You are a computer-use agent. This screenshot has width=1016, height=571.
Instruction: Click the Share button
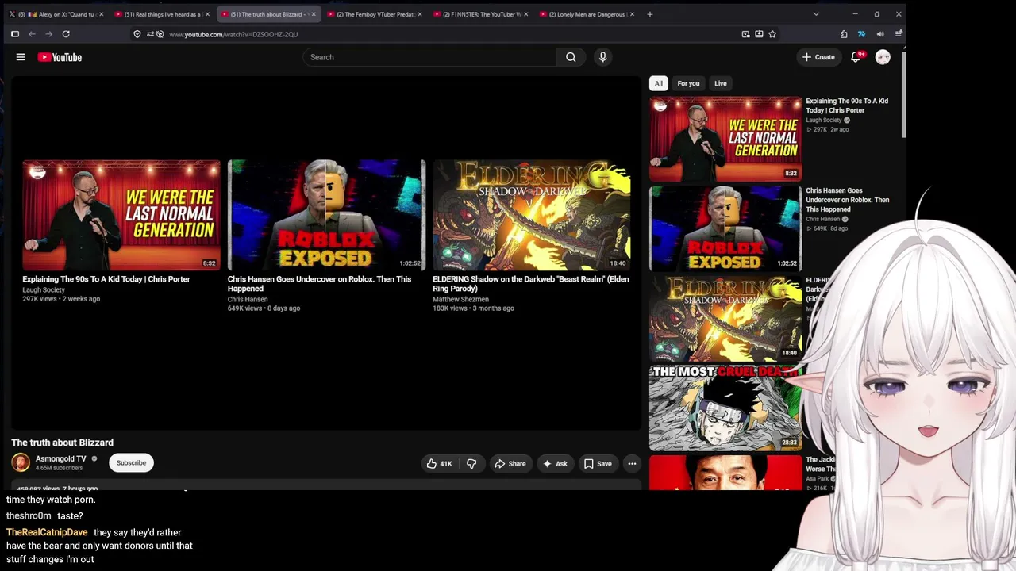pyautogui.click(x=510, y=464)
